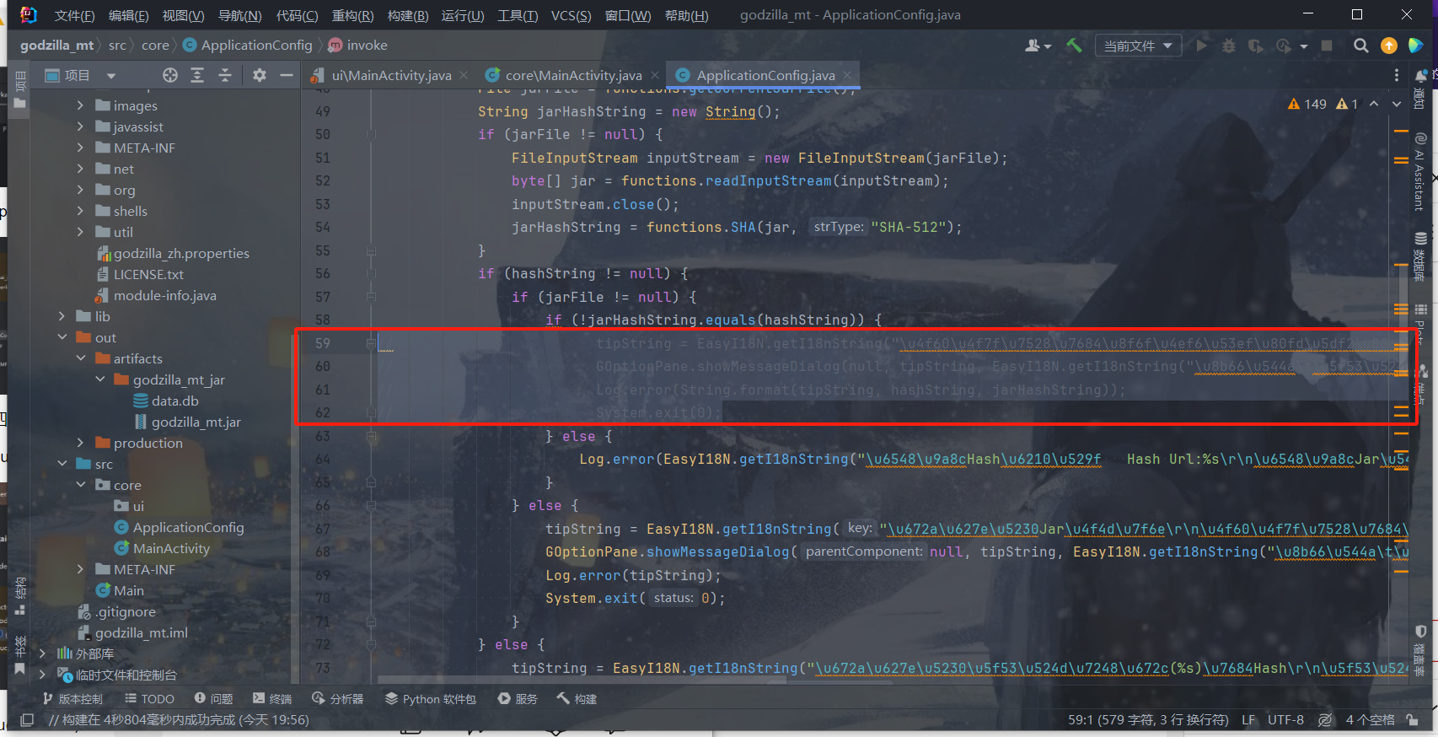Viewport: 1438px width, 737px height.
Task: Select godzilla_zh.properties file
Action: (x=181, y=253)
